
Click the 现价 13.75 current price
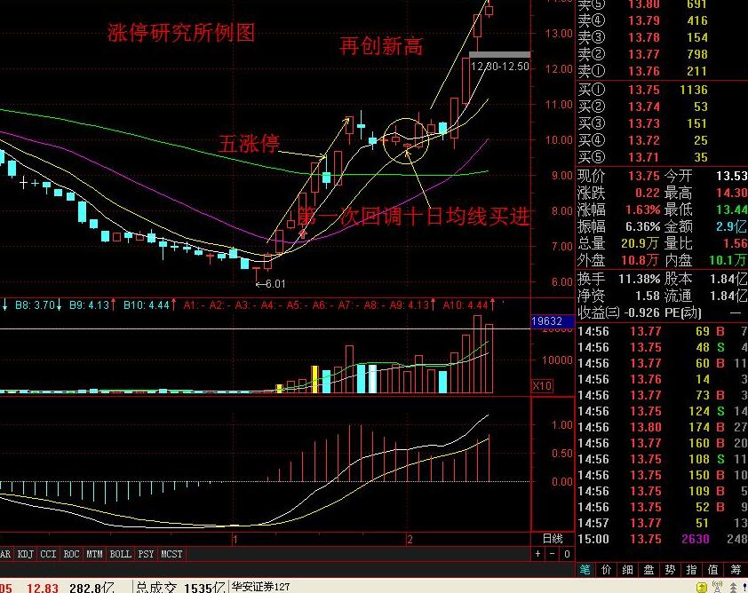pos(644,176)
